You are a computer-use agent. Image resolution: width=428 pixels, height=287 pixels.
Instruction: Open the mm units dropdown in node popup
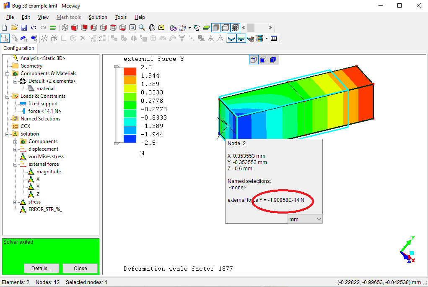305,219
